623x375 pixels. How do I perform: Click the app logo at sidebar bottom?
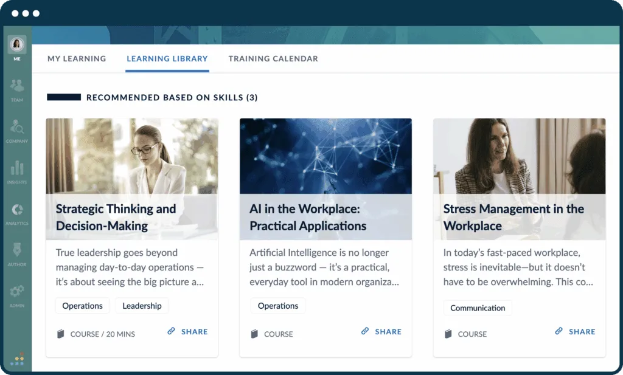click(18, 359)
